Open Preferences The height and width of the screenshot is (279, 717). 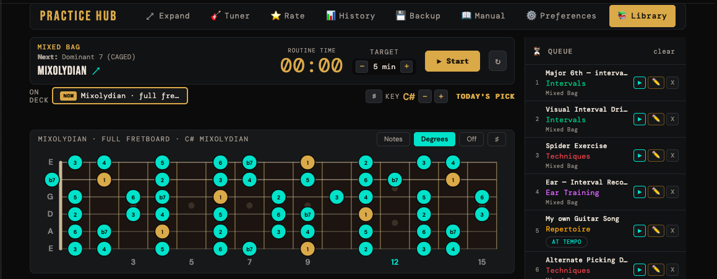pyautogui.click(x=561, y=16)
